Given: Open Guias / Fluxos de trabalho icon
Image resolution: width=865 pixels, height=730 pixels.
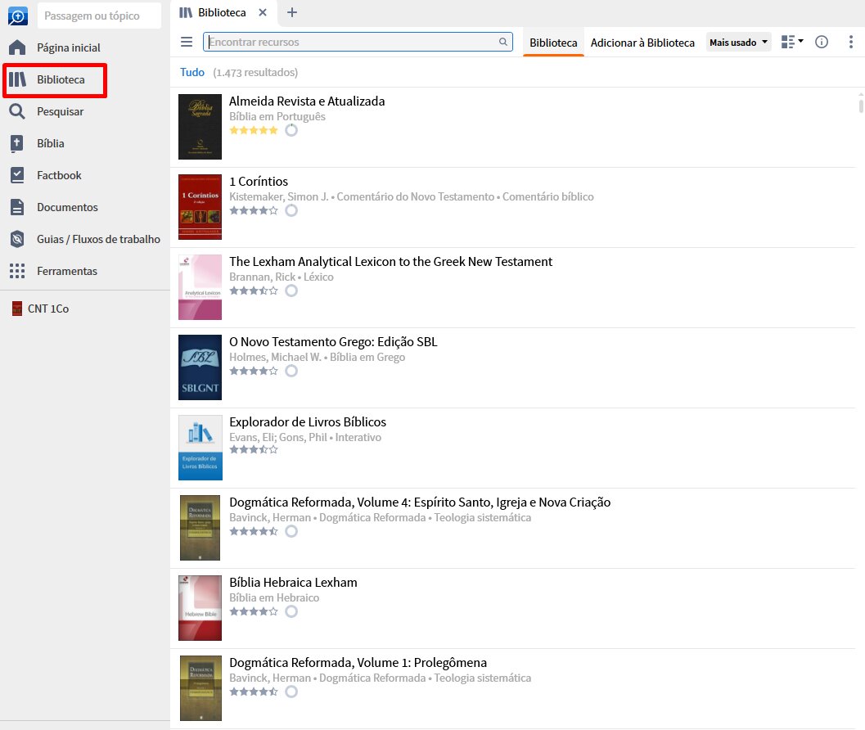Looking at the screenshot, I should point(17,239).
